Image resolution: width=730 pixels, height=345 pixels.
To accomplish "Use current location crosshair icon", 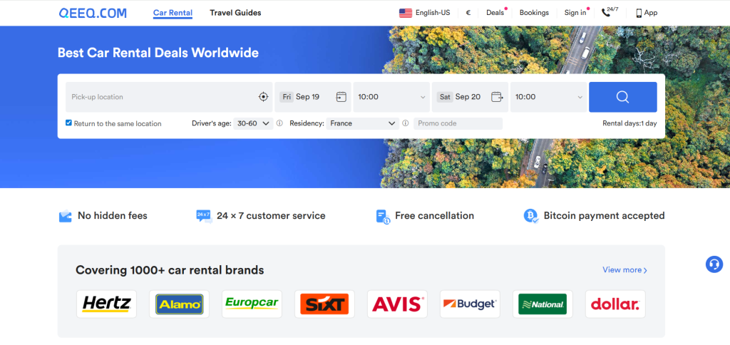I will point(264,97).
